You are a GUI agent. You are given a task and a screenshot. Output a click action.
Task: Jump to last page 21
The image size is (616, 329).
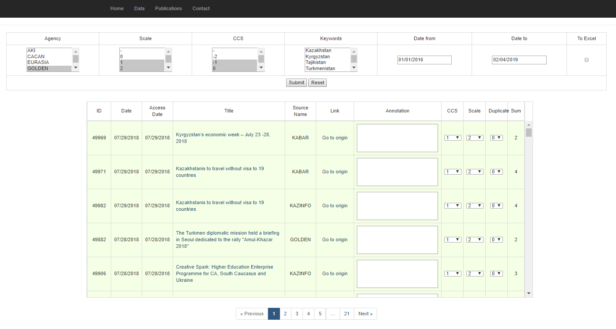point(347,314)
